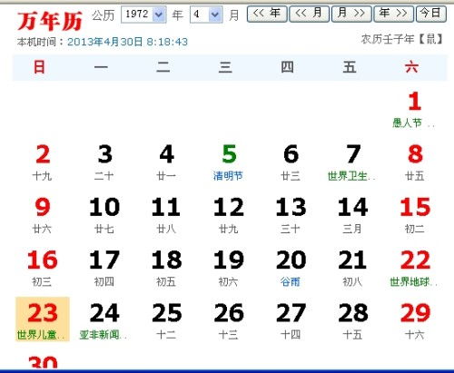Select date 21 with lunar 初八

(352, 270)
